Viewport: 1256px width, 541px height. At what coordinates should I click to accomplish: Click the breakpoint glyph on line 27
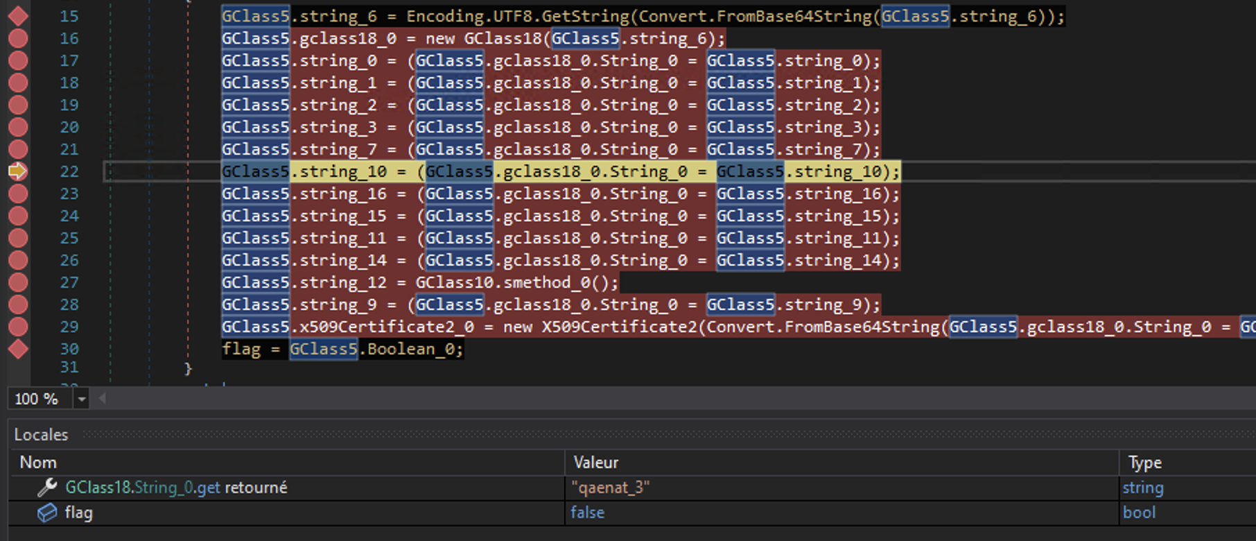click(18, 282)
